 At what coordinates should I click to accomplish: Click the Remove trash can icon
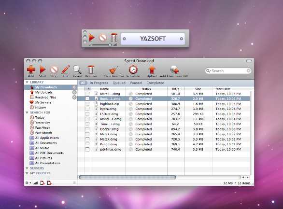click(91, 70)
